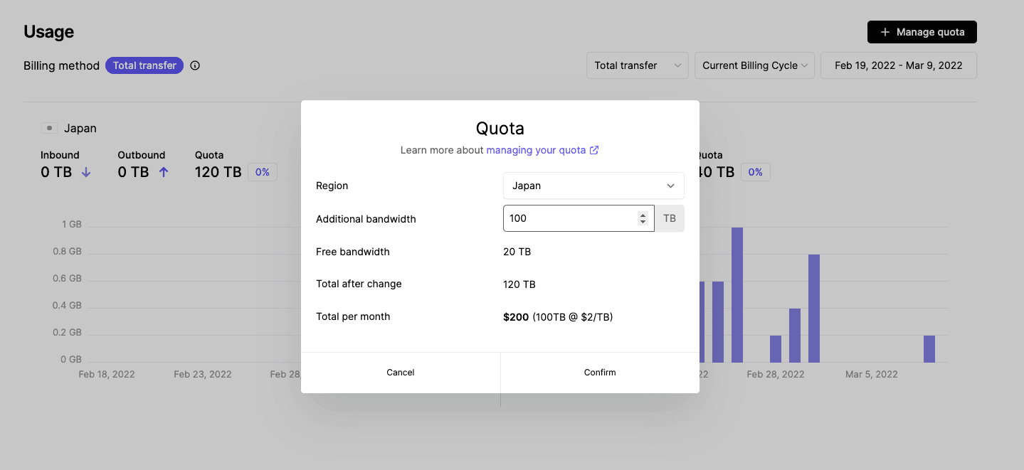Open the Region dropdown showing Japan
1024x470 pixels.
[x=593, y=186]
